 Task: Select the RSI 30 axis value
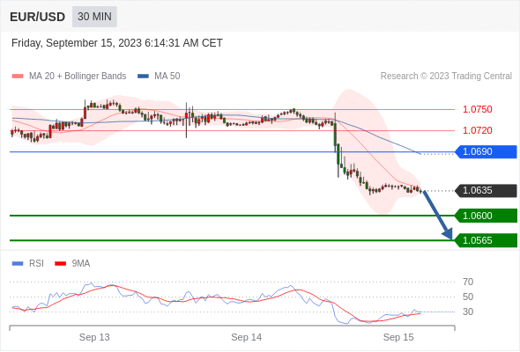(x=468, y=312)
